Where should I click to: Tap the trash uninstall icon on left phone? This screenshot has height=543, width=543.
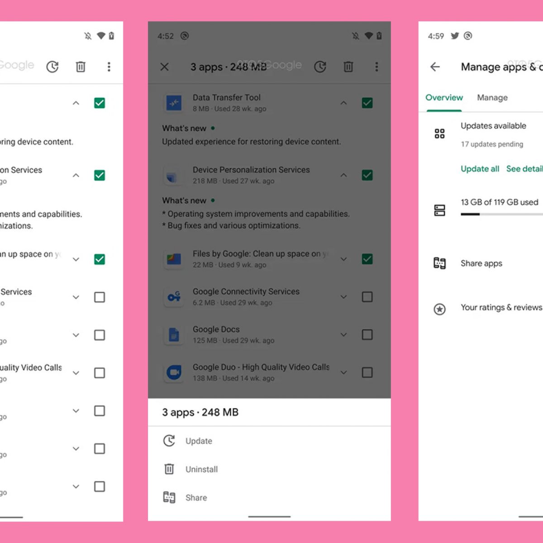(81, 67)
